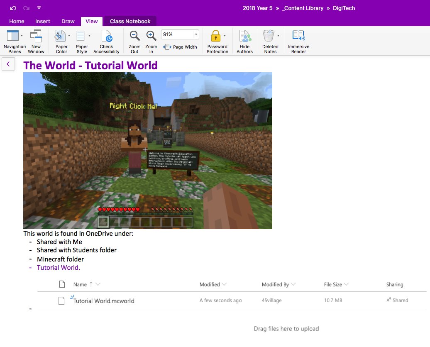Click the Zoom Out magnifier
The height and width of the screenshot is (347, 430).
[x=134, y=36]
